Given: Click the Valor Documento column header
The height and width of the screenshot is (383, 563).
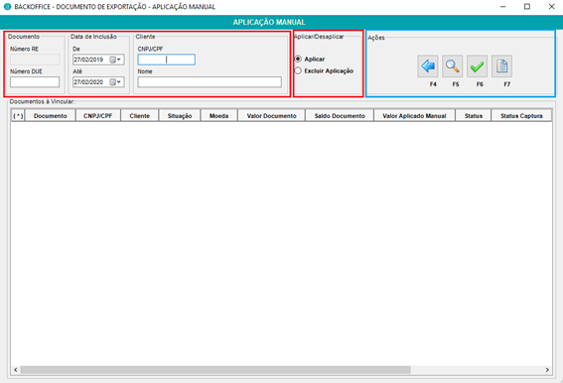Looking at the screenshot, I should (271, 116).
